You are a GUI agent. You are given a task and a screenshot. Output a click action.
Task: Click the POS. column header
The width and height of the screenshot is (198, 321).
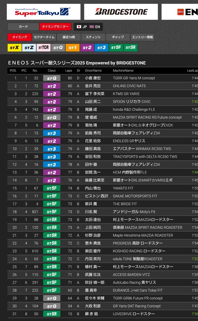tap(13, 71)
